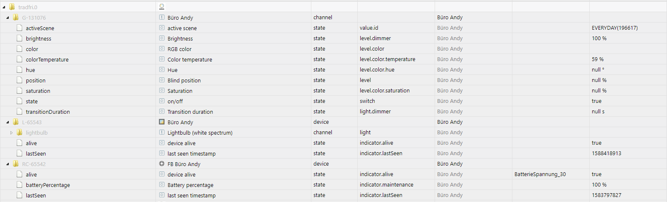This screenshot has height=202, width=667.
Task: Click the value.id role cell
Action: pyautogui.click(x=369, y=28)
